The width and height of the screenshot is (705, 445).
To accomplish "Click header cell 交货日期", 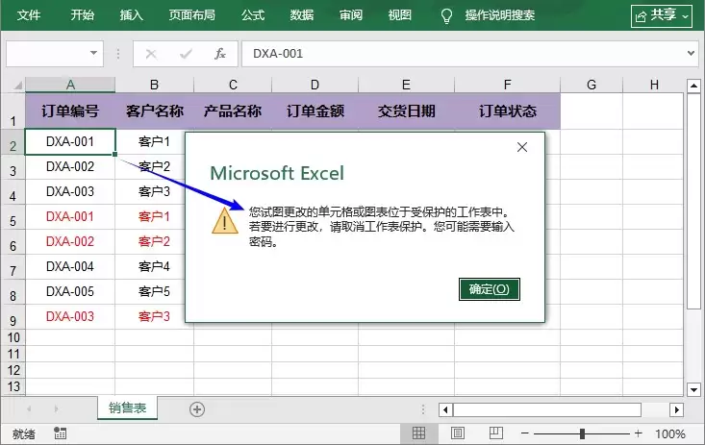I will pos(407,111).
